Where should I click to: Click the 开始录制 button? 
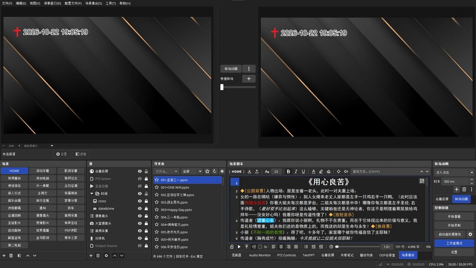click(x=454, y=225)
